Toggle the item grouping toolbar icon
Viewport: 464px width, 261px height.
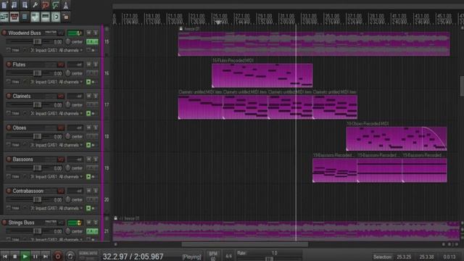point(14,17)
